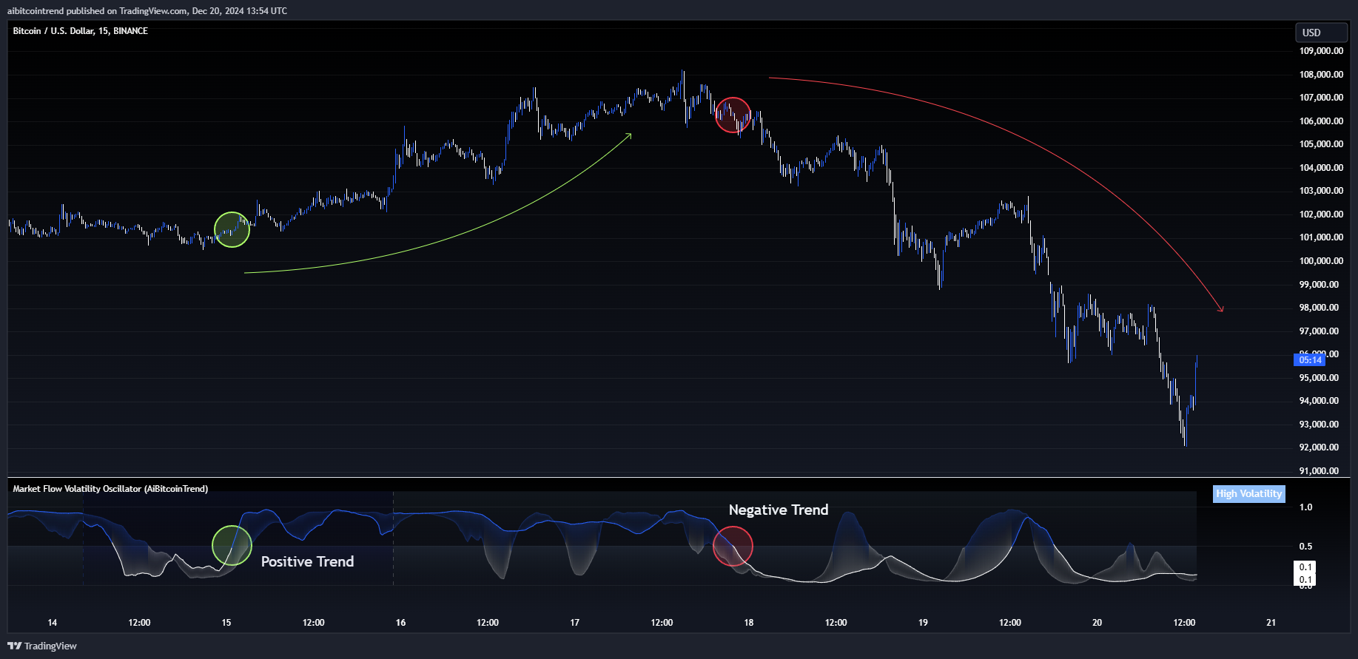Screen dimensions: 1358x659
Task: Click the date label 20 on time axis
Action: pyautogui.click(x=1097, y=623)
